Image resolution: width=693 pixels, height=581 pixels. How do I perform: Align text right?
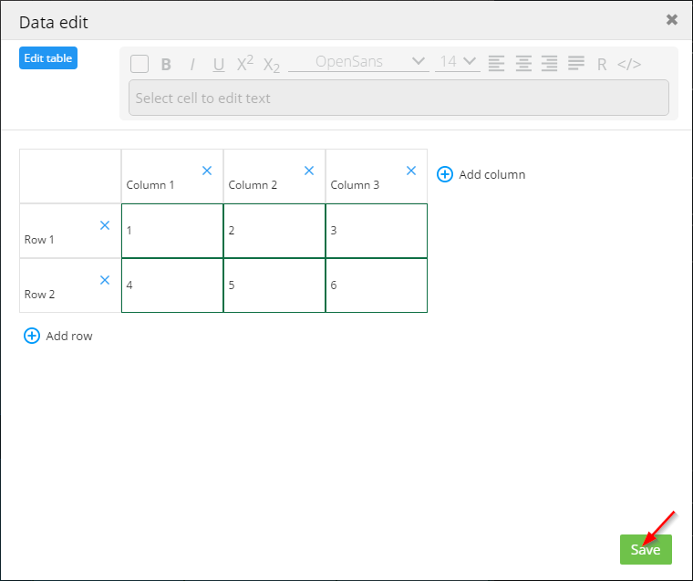(549, 63)
